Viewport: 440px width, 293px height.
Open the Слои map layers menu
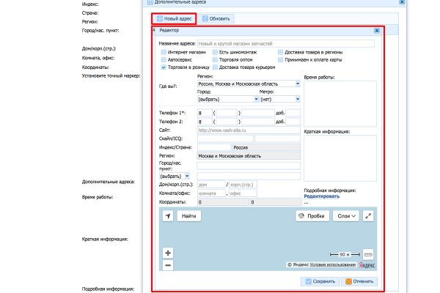coord(345,216)
